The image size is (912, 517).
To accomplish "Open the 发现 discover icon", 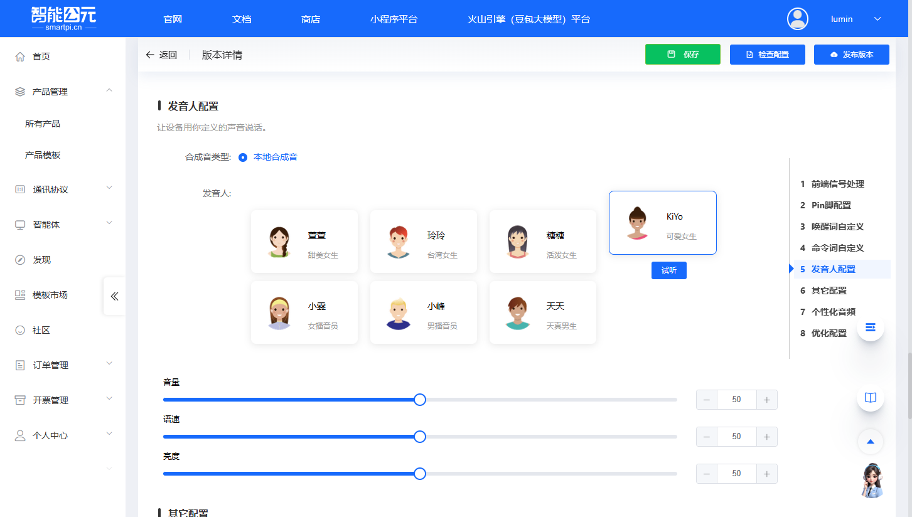I will tap(18, 258).
